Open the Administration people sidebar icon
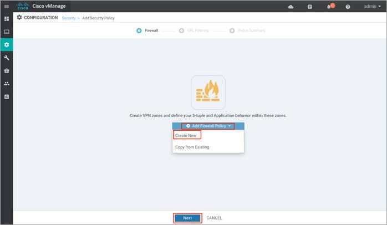 coord(7,84)
